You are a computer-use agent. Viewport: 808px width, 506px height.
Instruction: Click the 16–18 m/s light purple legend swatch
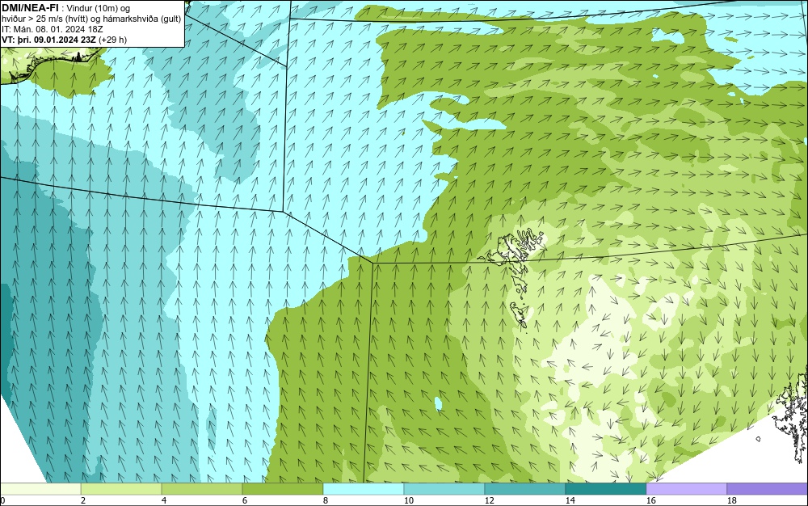pyautogui.click(x=686, y=489)
